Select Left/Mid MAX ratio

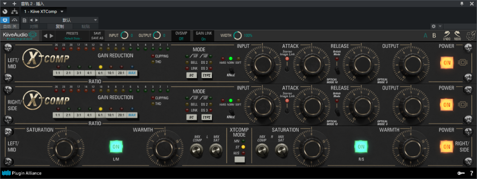132,73
